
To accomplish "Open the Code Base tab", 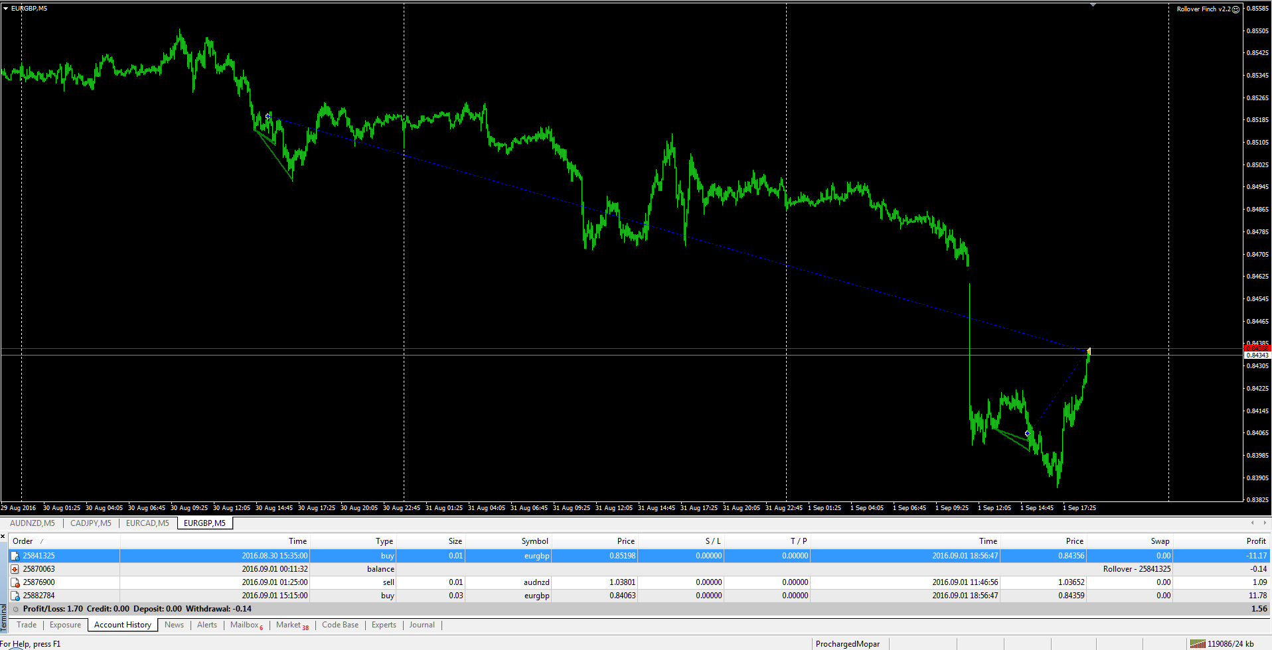I will click(x=340, y=625).
